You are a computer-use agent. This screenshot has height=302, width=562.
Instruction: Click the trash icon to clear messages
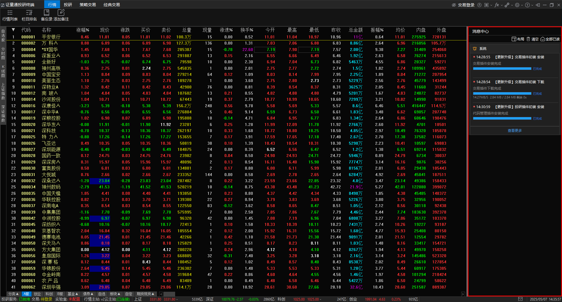click(x=528, y=39)
